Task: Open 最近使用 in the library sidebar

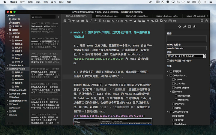Action: pyautogui.click(x=16, y=22)
